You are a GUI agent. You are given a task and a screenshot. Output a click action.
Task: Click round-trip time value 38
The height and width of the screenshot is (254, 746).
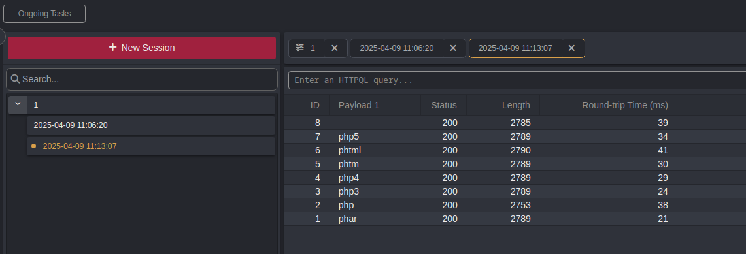tap(663, 206)
